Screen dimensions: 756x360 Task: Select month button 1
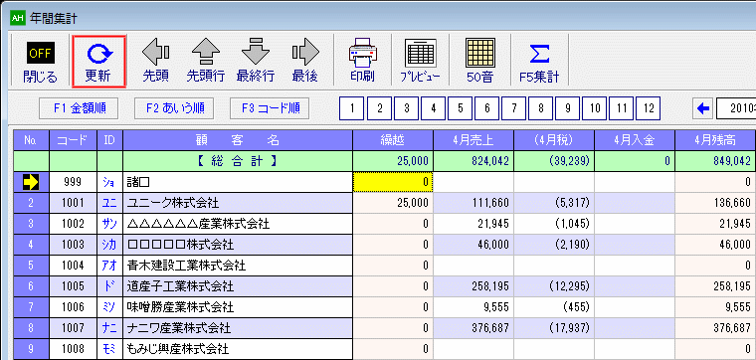pyautogui.click(x=352, y=108)
